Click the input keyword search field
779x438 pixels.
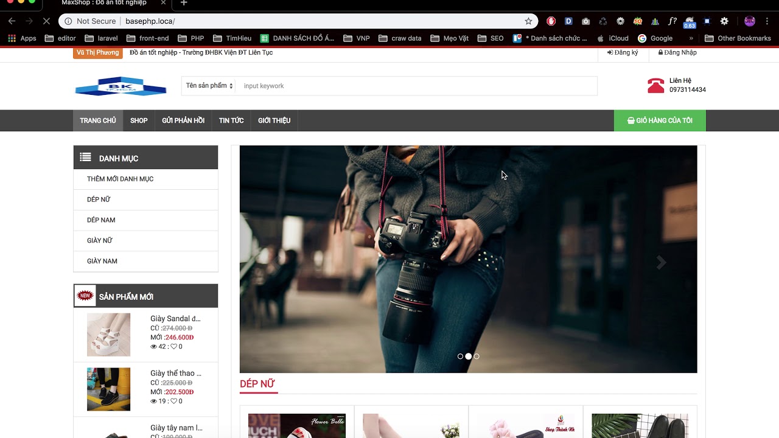[x=416, y=86]
